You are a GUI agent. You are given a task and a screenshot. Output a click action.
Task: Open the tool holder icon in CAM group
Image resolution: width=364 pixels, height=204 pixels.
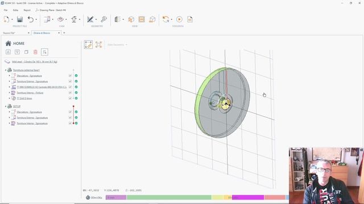(74, 19)
